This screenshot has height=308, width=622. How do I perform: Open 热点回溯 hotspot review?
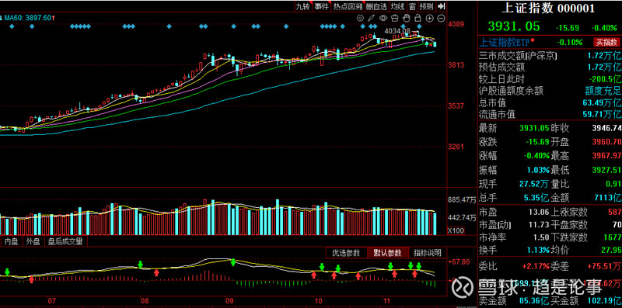pyautogui.click(x=348, y=6)
